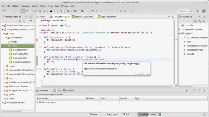
Task: Open the Refactor menu
Action: click(16, 6)
